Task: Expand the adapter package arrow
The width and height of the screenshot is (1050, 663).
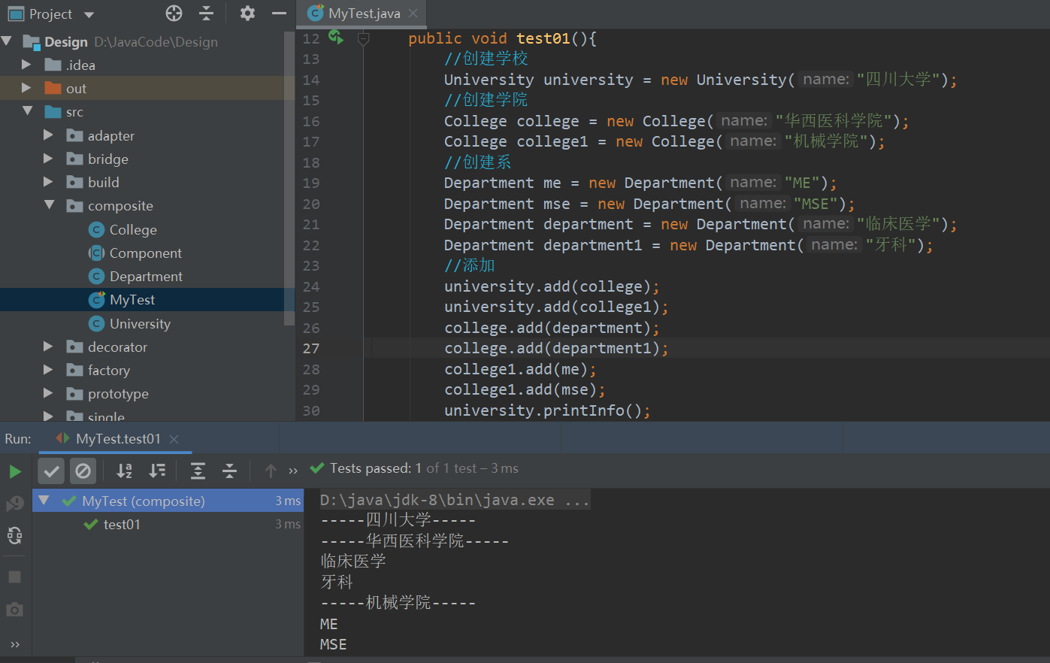Action: point(49,135)
